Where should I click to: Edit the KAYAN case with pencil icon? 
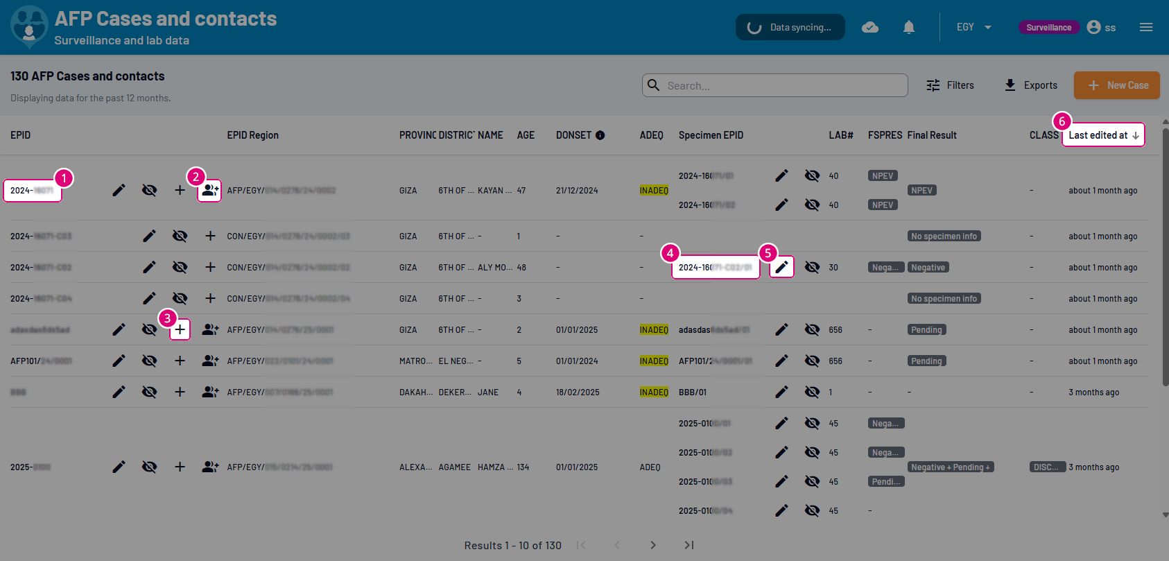point(119,190)
